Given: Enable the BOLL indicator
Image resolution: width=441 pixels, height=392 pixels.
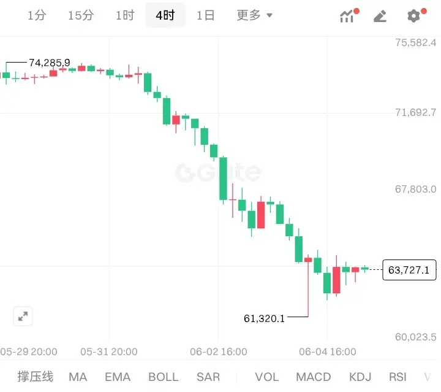Looking at the screenshot, I should (x=164, y=377).
